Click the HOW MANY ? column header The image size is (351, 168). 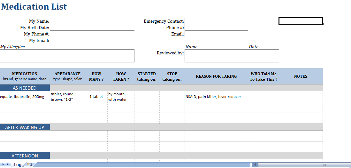(96, 76)
